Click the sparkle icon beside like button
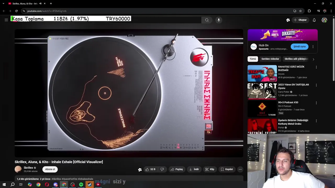335x188 pixels. (x=140, y=170)
